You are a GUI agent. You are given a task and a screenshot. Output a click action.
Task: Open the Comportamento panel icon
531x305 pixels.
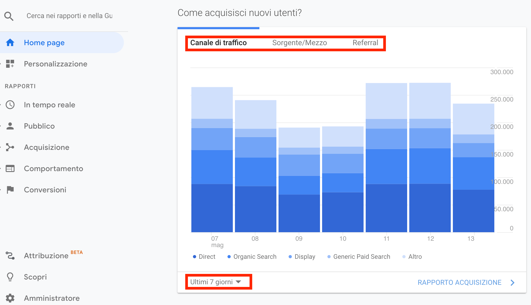(x=10, y=168)
